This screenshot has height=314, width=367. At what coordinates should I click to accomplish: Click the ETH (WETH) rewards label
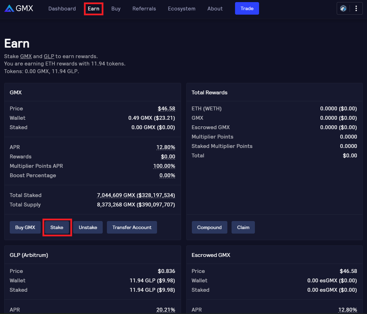207,109
